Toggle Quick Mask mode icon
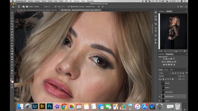Image resolution: width=198 pixels, height=111 pixels. click(x=12, y=85)
